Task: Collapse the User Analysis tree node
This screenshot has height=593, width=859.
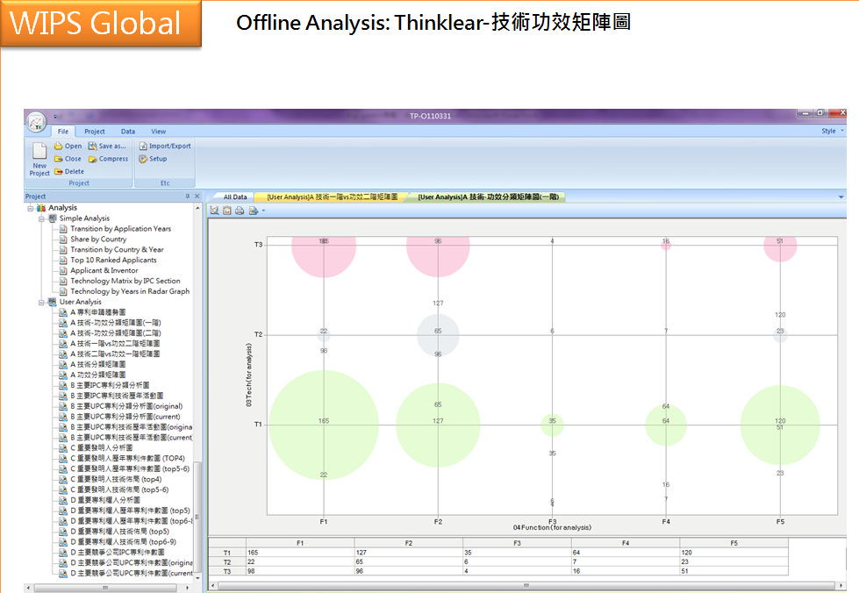Action: (x=41, y=302)
